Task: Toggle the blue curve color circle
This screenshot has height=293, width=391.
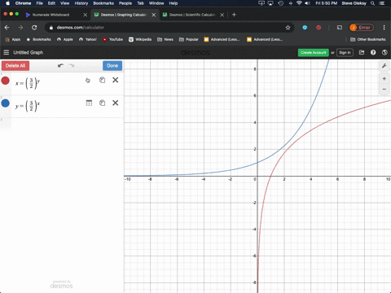Action: (x=6, y=103)
